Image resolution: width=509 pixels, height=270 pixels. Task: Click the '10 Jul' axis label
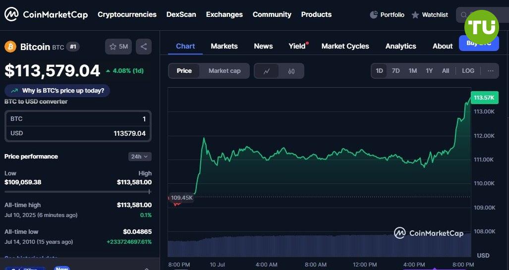pyautogui.click(x=217, y=265)
